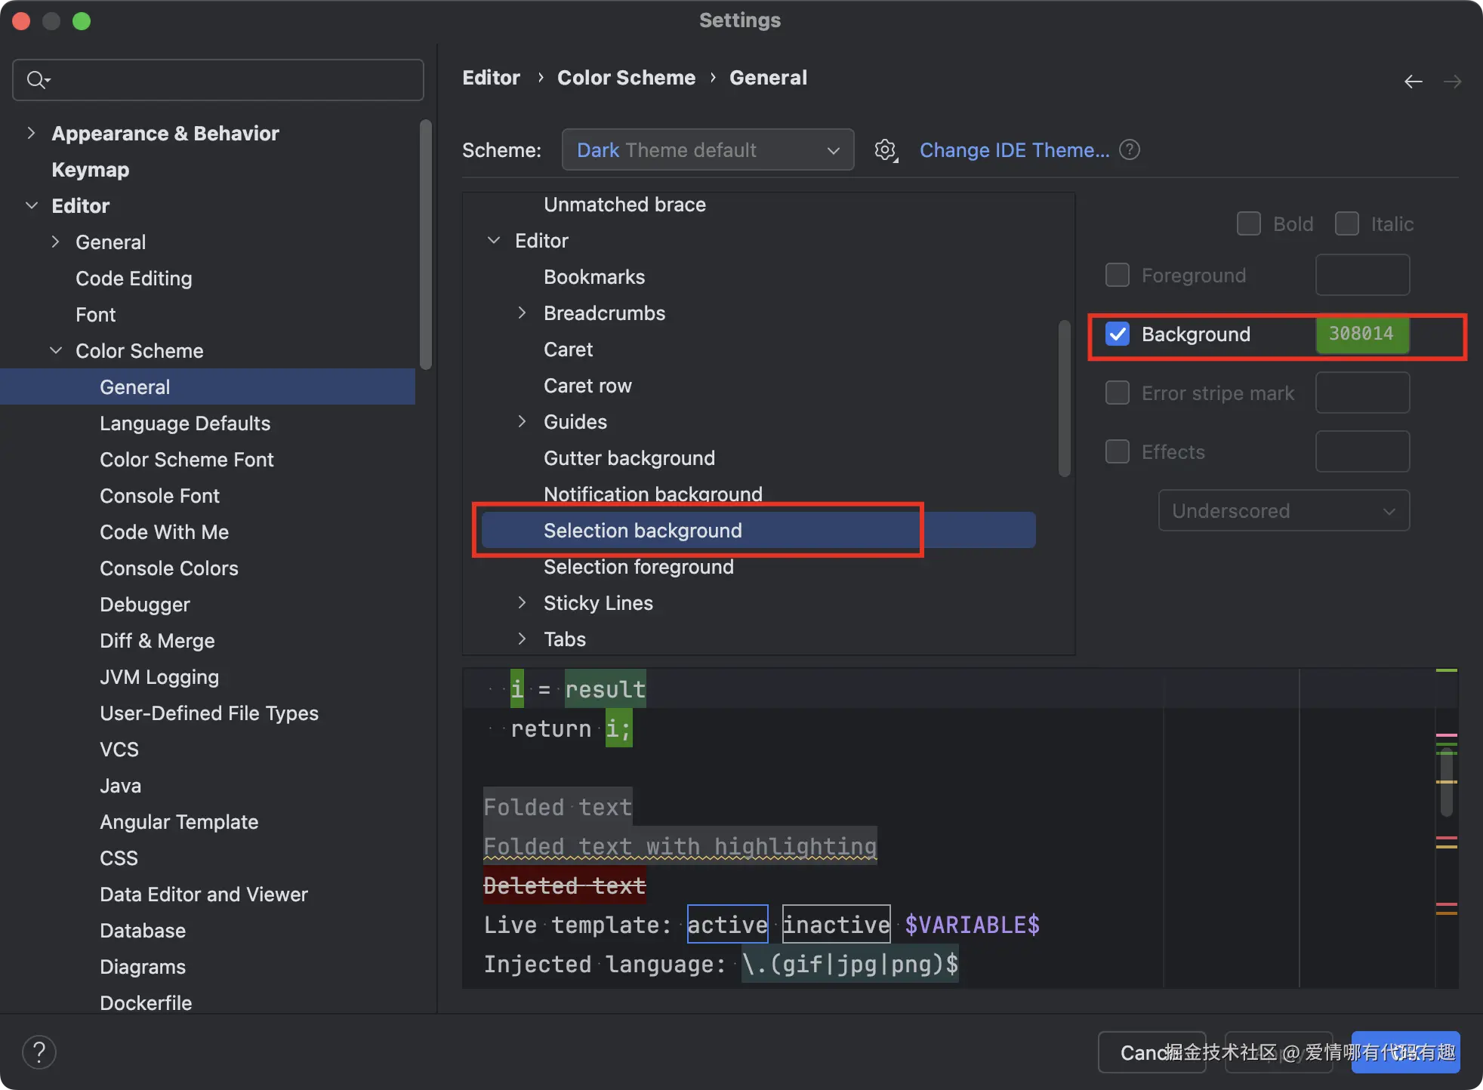Collapse the Color Scheme sidebar node

coord(55,351)
